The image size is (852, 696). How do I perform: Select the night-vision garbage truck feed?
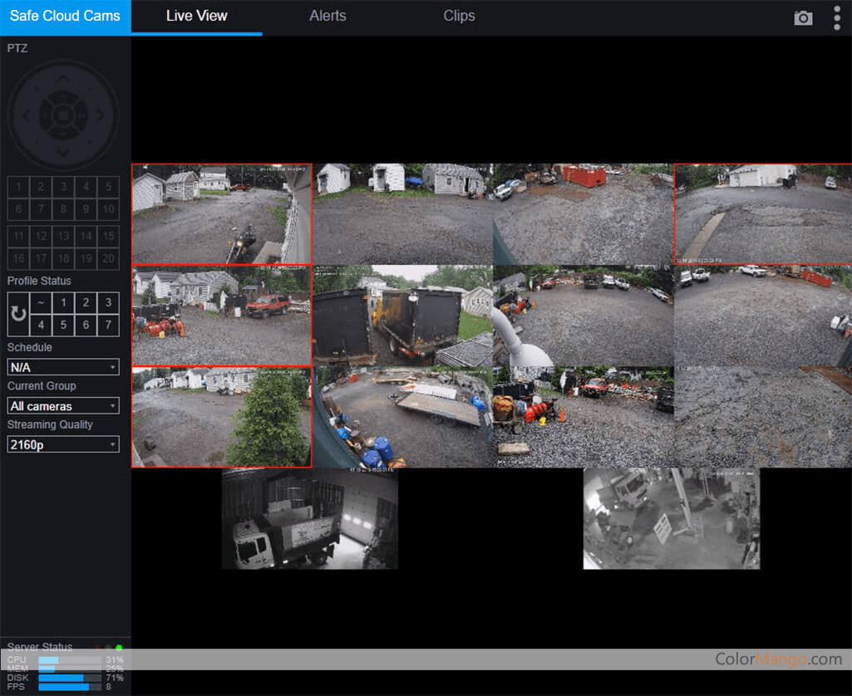pyautogui.click(x=309, y=519)
